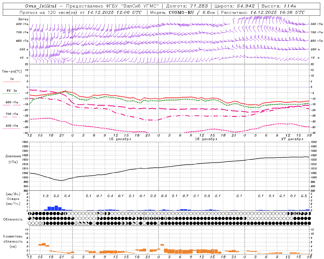Click the elevation label 'Высота: 114м'
Viewport: 324px width, 259px height.
click(279, 6)
